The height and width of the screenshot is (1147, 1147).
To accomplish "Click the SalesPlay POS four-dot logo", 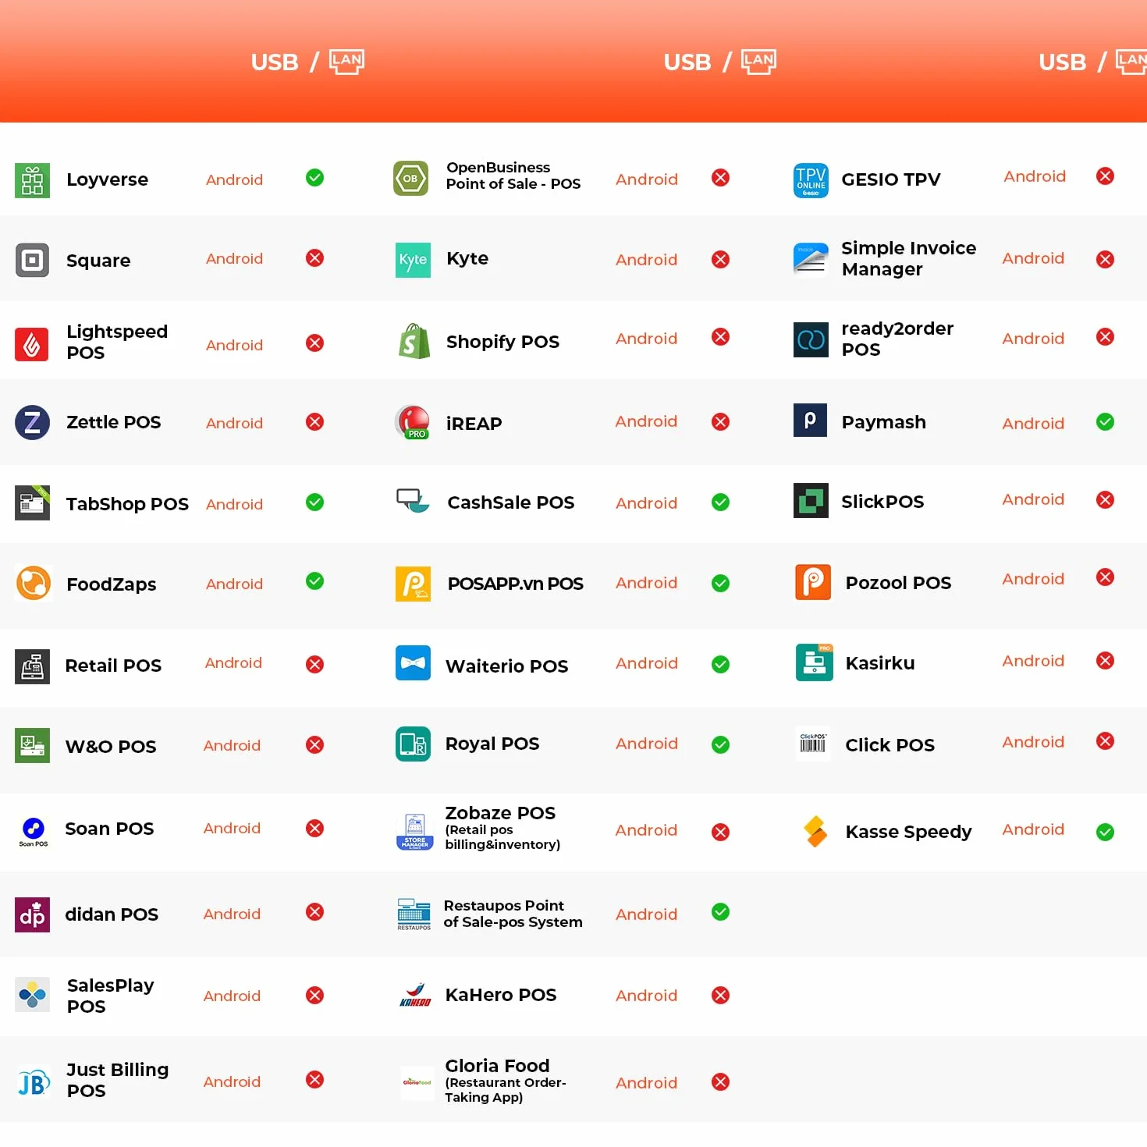I will (x=32, y=995).
